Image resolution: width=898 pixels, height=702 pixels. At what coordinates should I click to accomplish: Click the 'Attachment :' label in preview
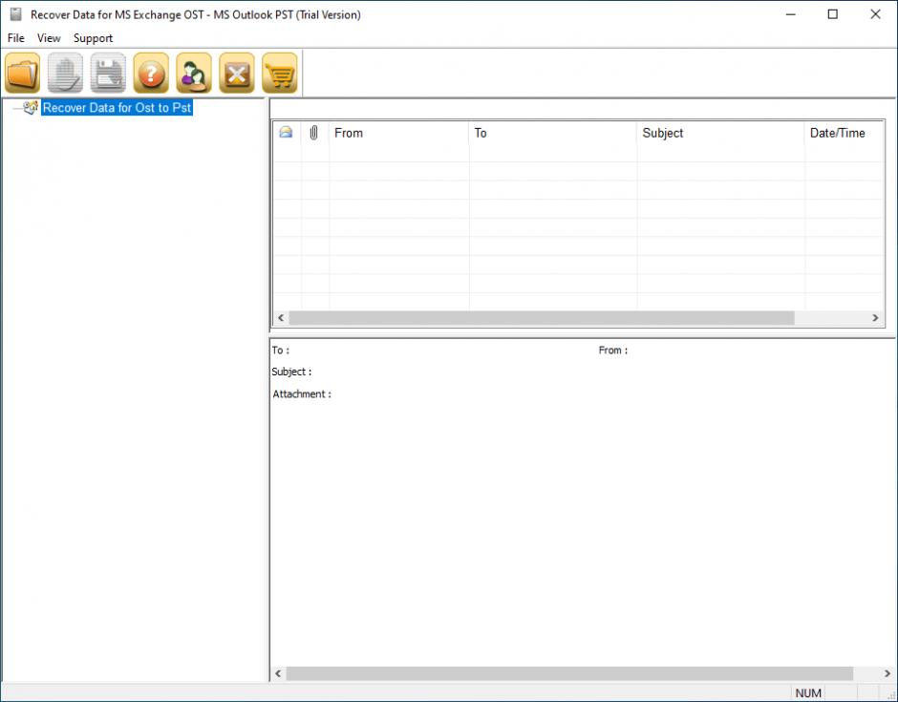(302, 394)
